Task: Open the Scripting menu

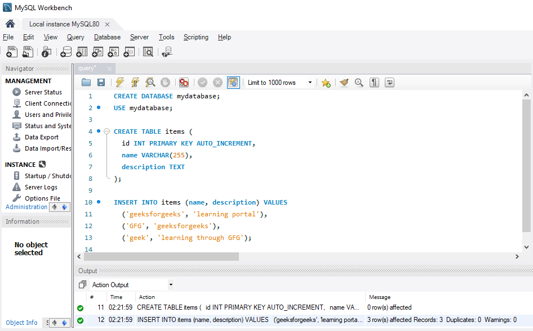Action: [196, 37]
